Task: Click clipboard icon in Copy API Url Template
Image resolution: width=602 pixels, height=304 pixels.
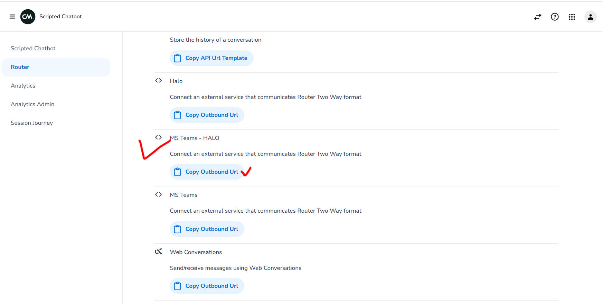Action: [x=178, y=58]
